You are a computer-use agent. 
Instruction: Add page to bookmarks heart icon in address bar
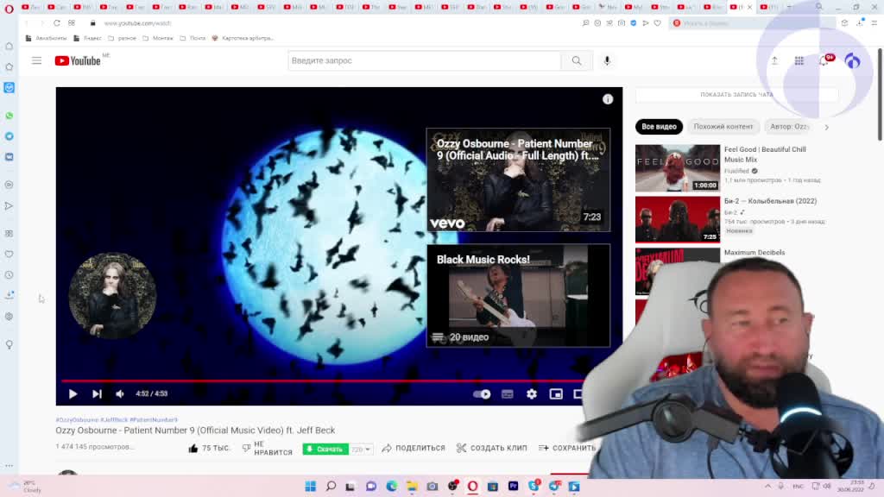[657, 23]
